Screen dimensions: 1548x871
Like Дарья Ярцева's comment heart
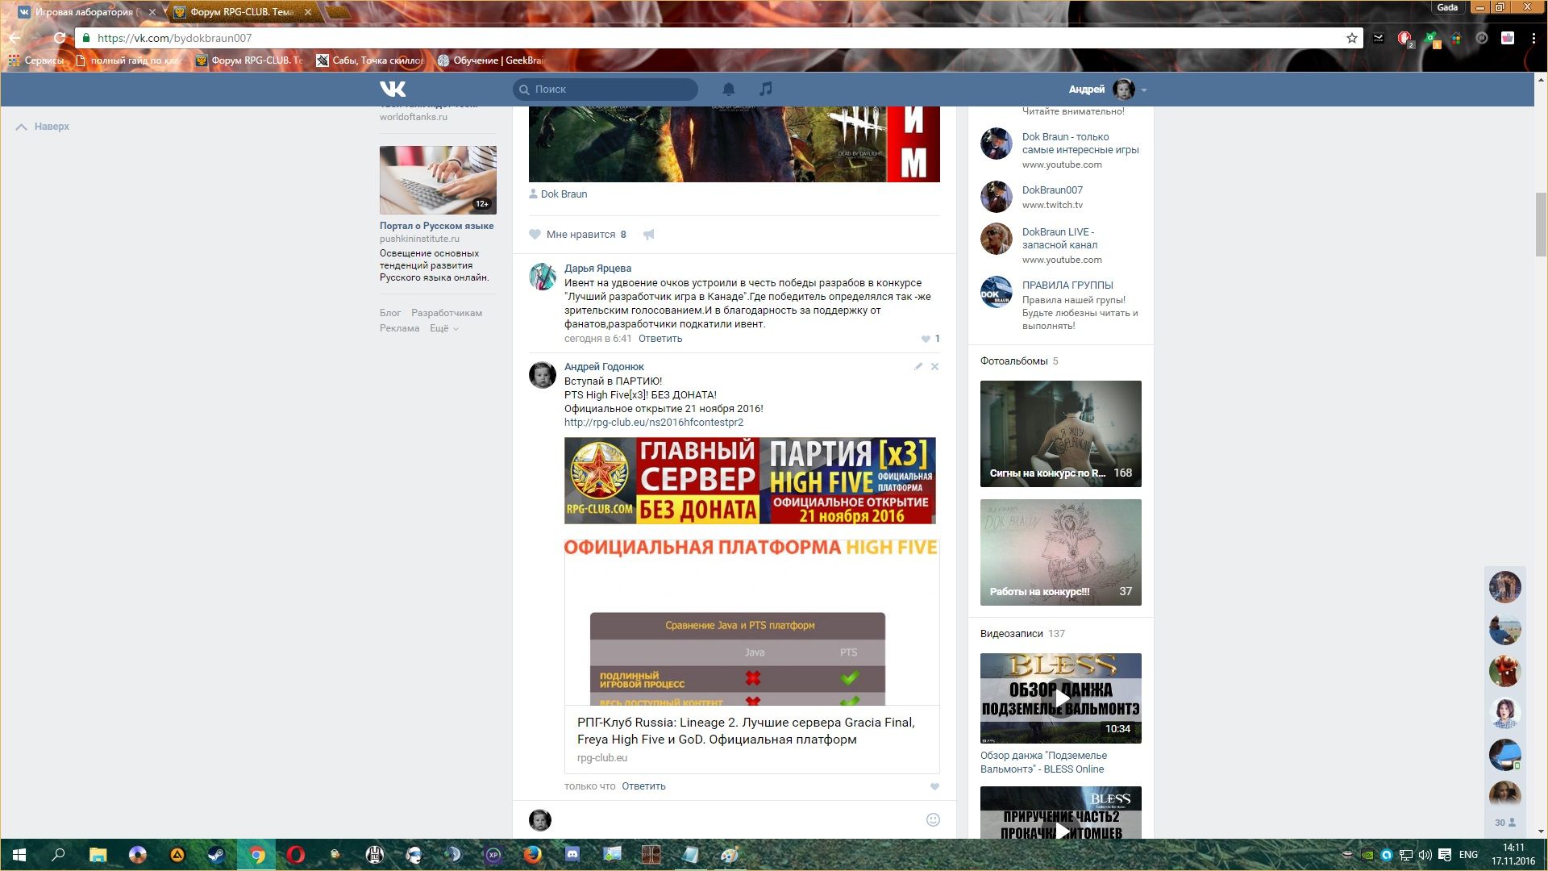coord(926,339)
